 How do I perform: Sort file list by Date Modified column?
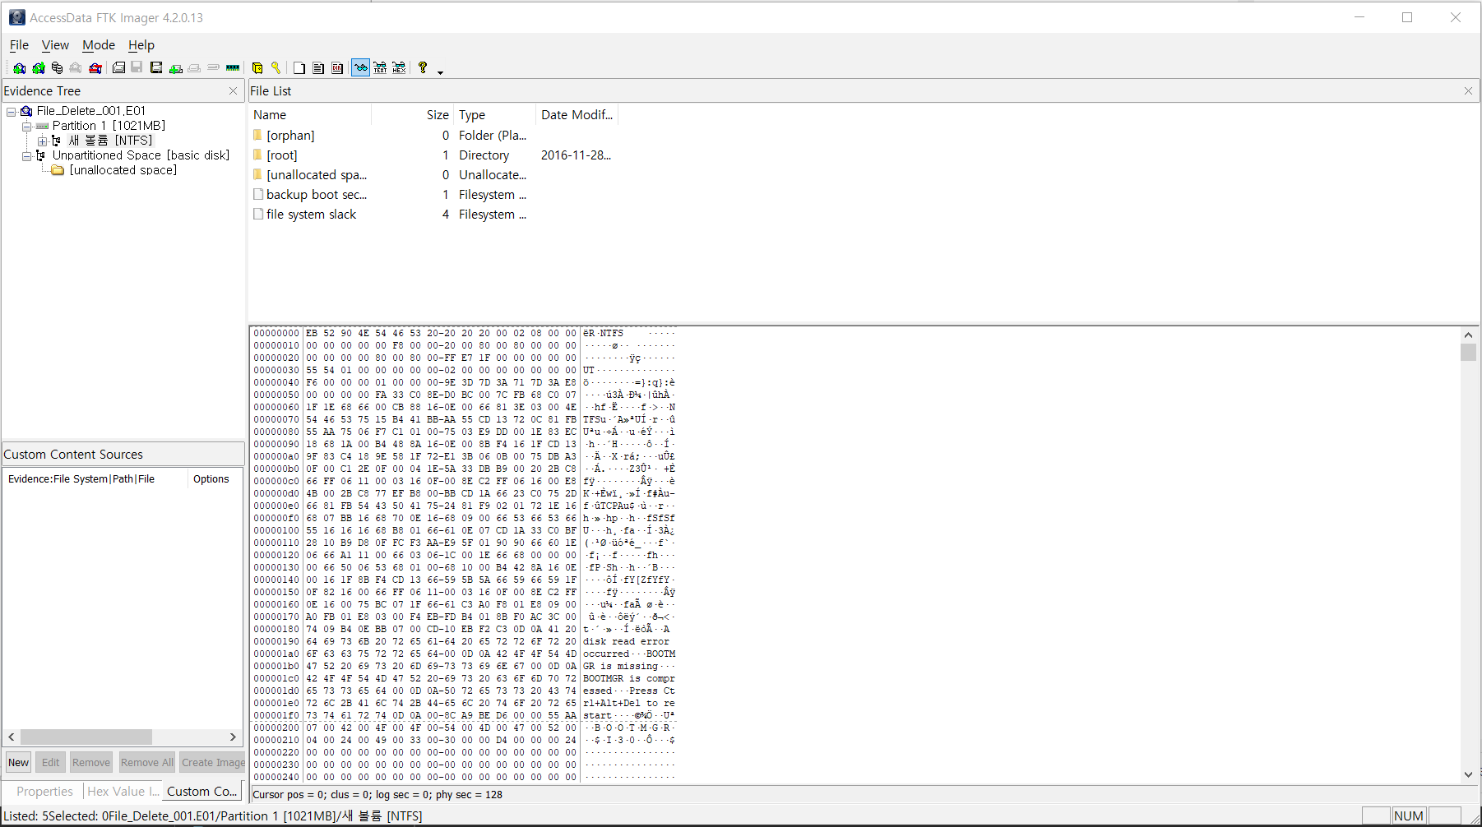[577, 115]
